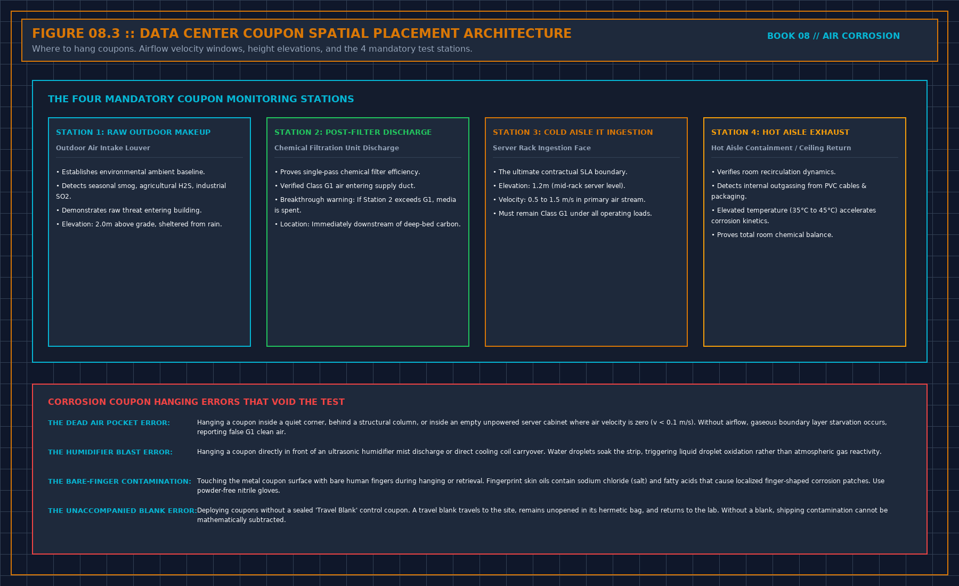This screenshot has width=959, height=586.
Task: Click 'Demonstrates raw threat entering building.' bullet
Action: tap(129, 210)
